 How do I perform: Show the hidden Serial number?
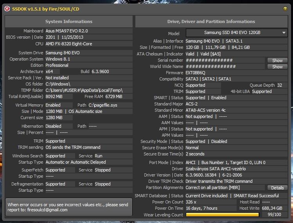click(277, 60)
